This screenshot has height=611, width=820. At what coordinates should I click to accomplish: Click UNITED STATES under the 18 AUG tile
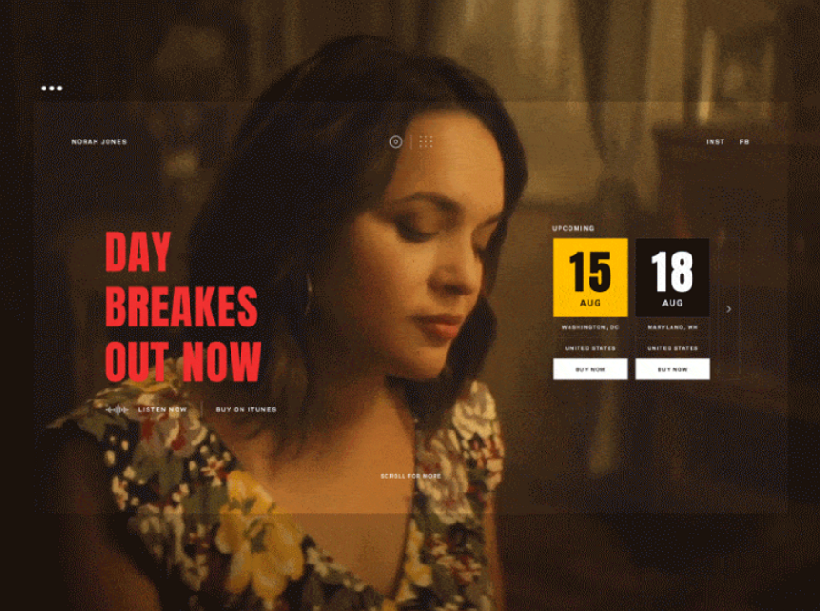(x=672, y=348)
